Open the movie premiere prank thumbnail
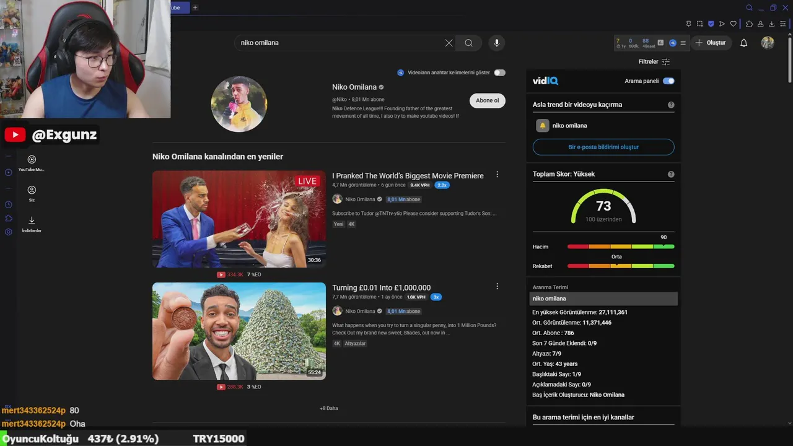793x446 pixels. click(239, 219)
